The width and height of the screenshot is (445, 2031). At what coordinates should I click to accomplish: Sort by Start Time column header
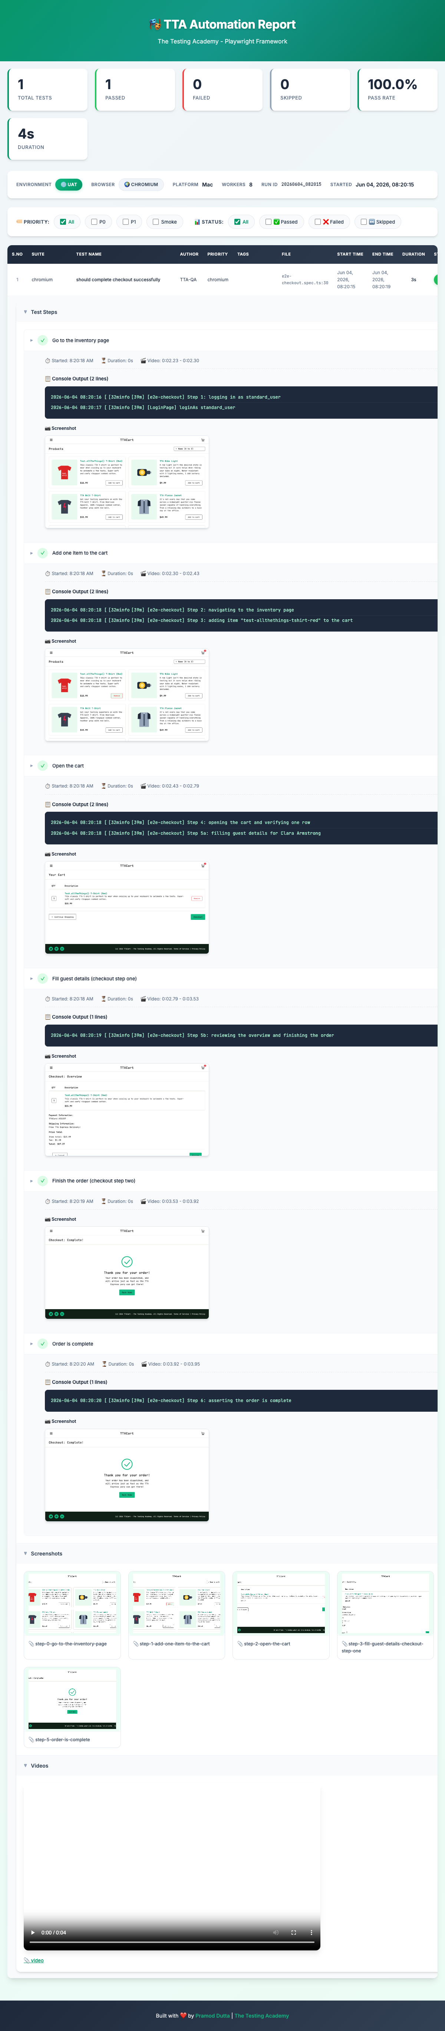(x=350, y=254)
